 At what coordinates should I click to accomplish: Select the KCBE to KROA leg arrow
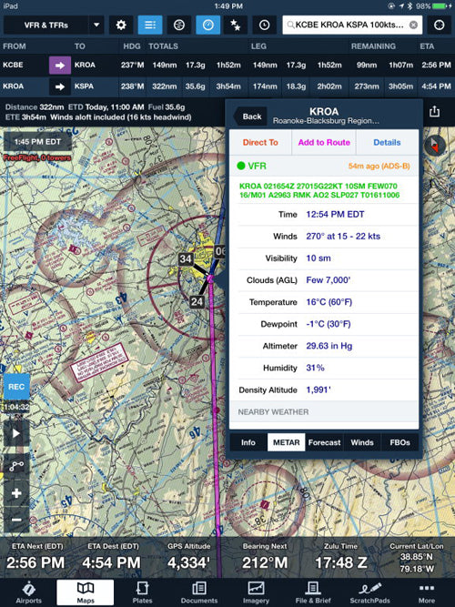[x=60, y=65]
